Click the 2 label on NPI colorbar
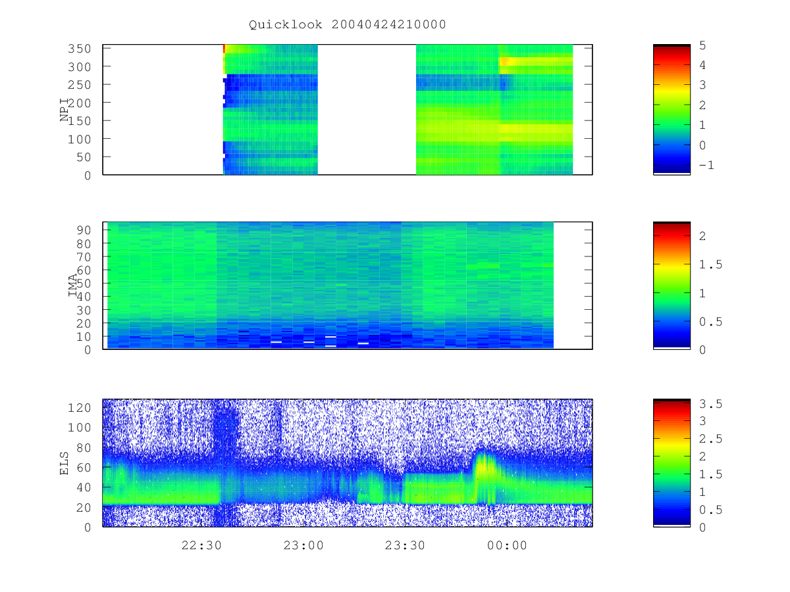The width and height of the screenshot is (790, 592). 702,105
